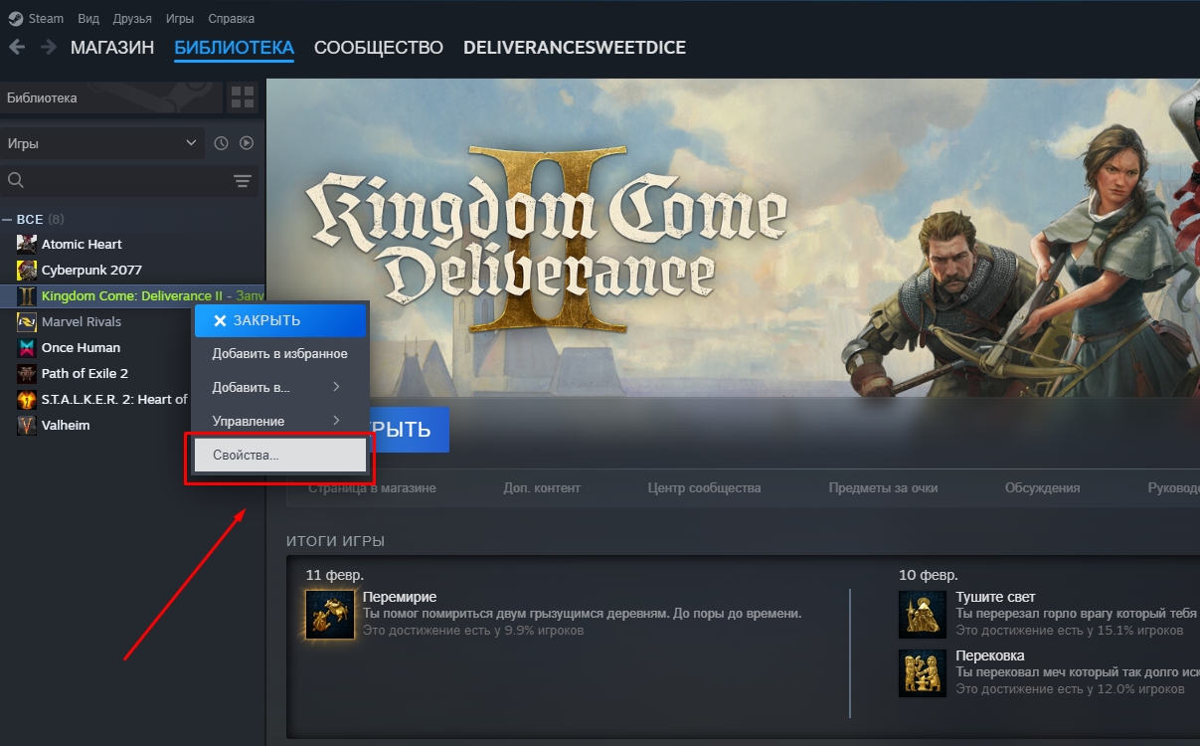This screenshot has width=1200, height=746.
Task: Click the large blue ЗАКРЫТЬ game button
Action: [408, 430]
